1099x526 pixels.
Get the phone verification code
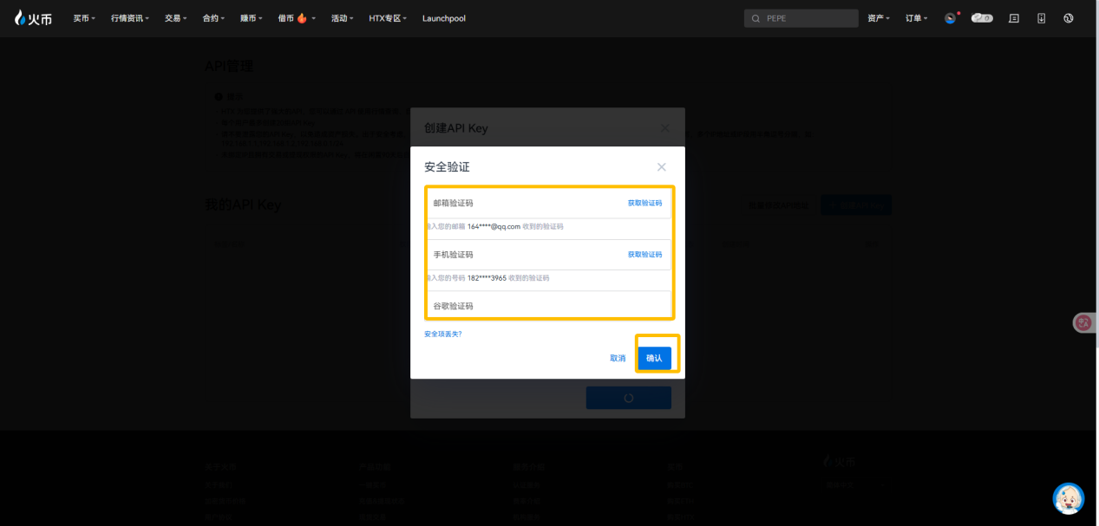(x=644, y=255)
